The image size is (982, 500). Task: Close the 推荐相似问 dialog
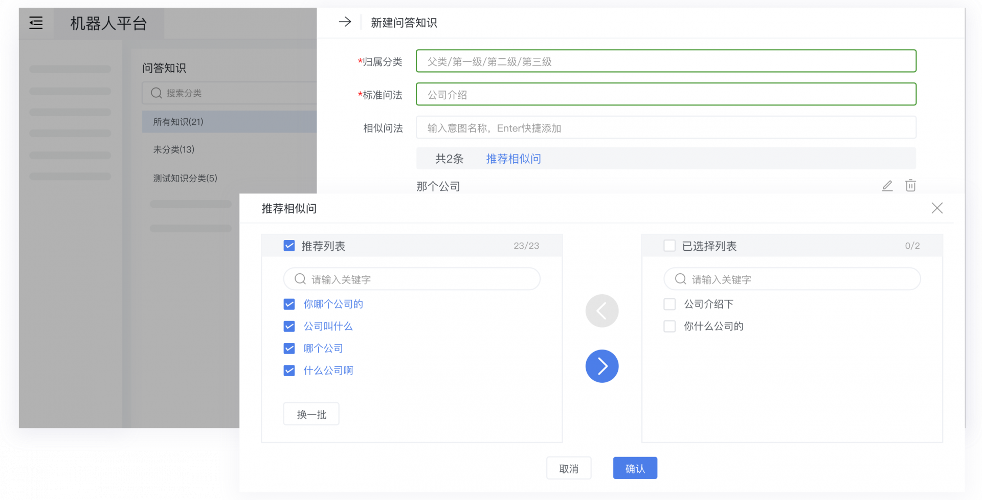tap(937, 208)
